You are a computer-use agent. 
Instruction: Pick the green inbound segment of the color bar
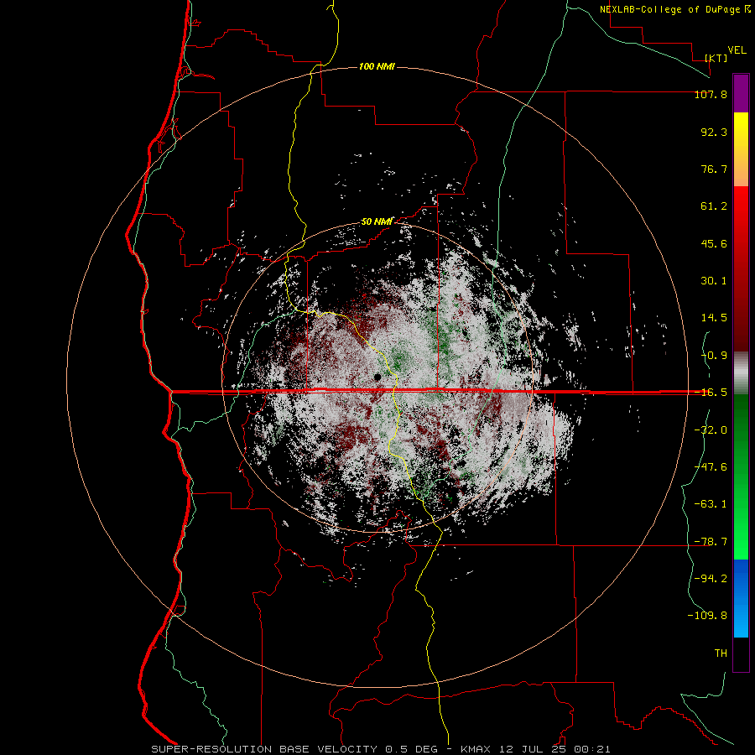pos(741,476)
